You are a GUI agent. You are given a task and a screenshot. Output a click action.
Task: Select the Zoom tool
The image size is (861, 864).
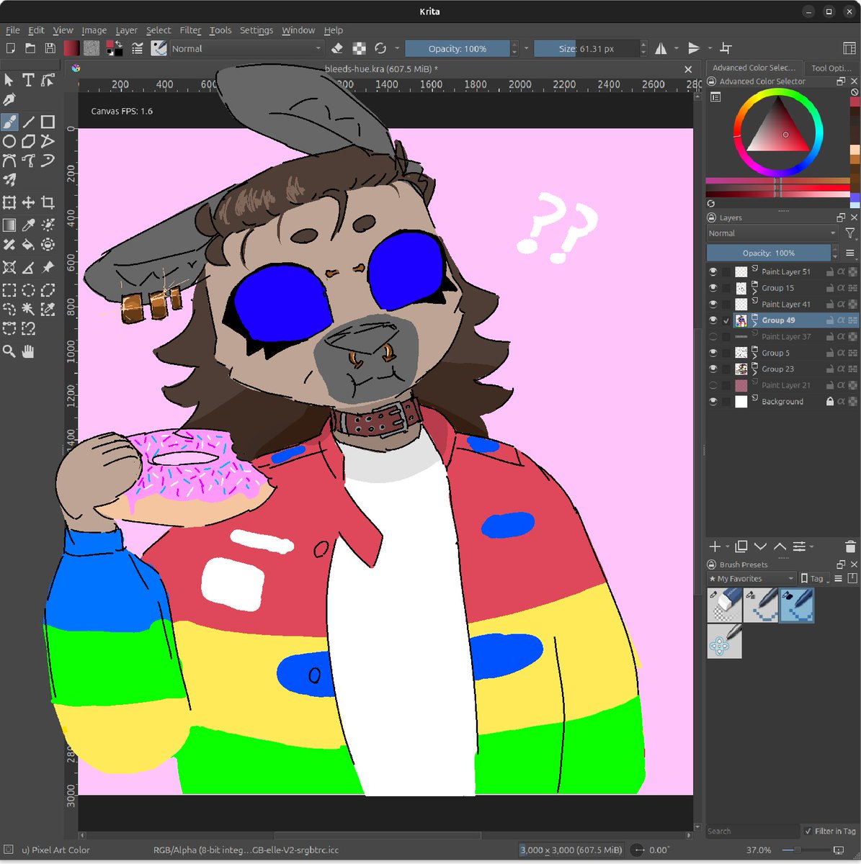click(9, 351)
